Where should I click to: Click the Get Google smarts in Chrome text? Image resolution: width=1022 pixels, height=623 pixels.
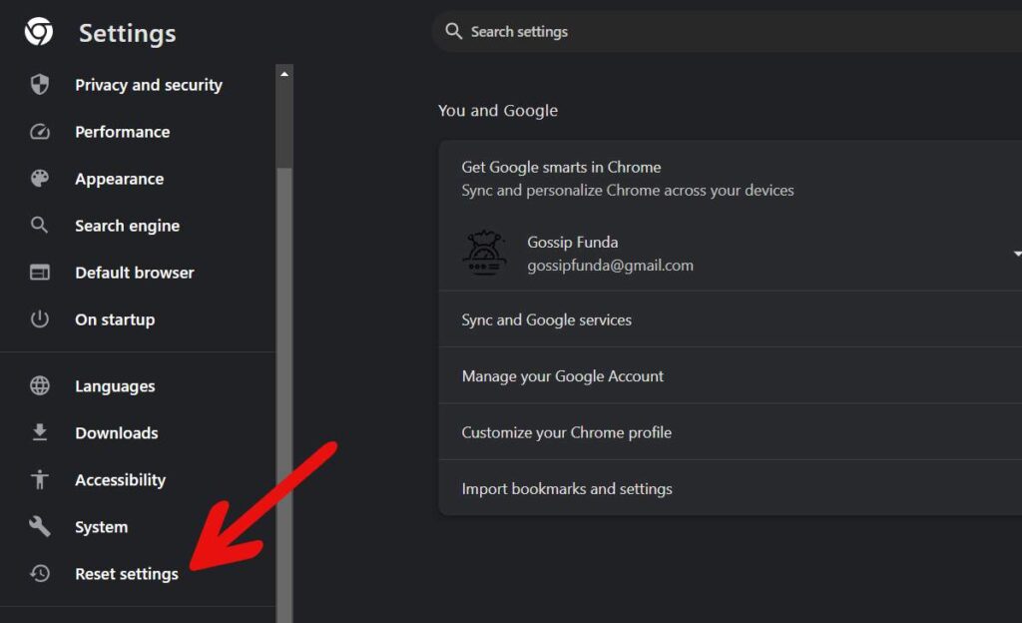(x=561, y=167)
